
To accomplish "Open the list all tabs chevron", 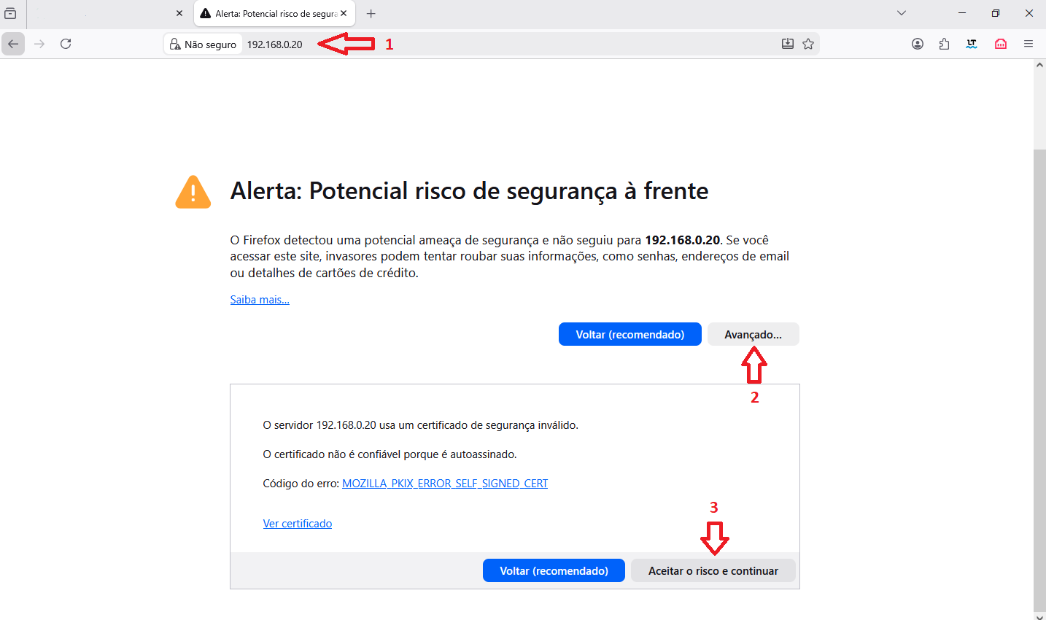I will 902,13.
